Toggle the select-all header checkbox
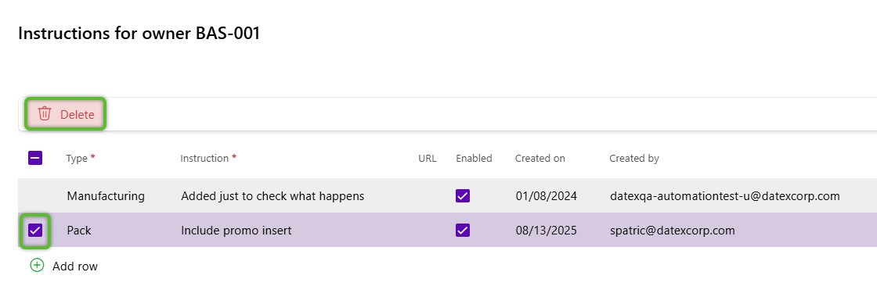877x297 pixels. (34, 158)
